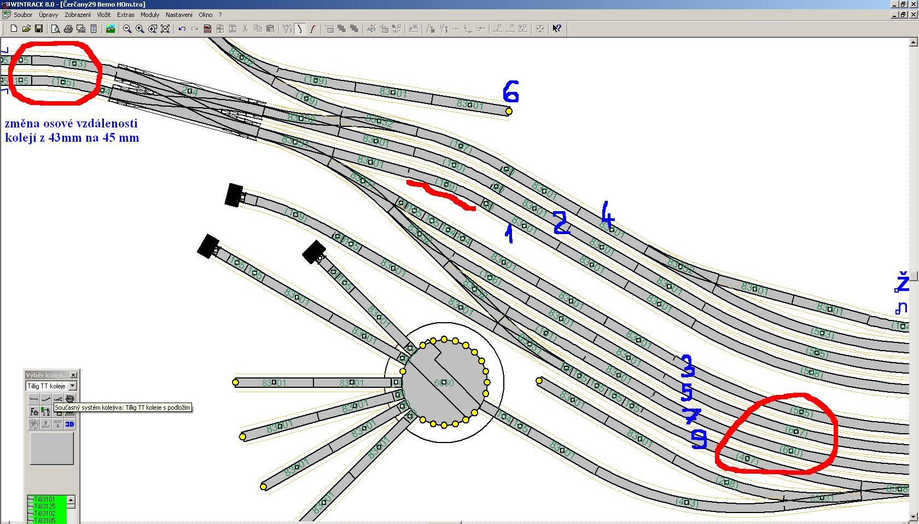Viewport: 919px width, 524px height.
Task: Click the turntable in the track plan
Action: pyautogui.click(x=444, y=383)
